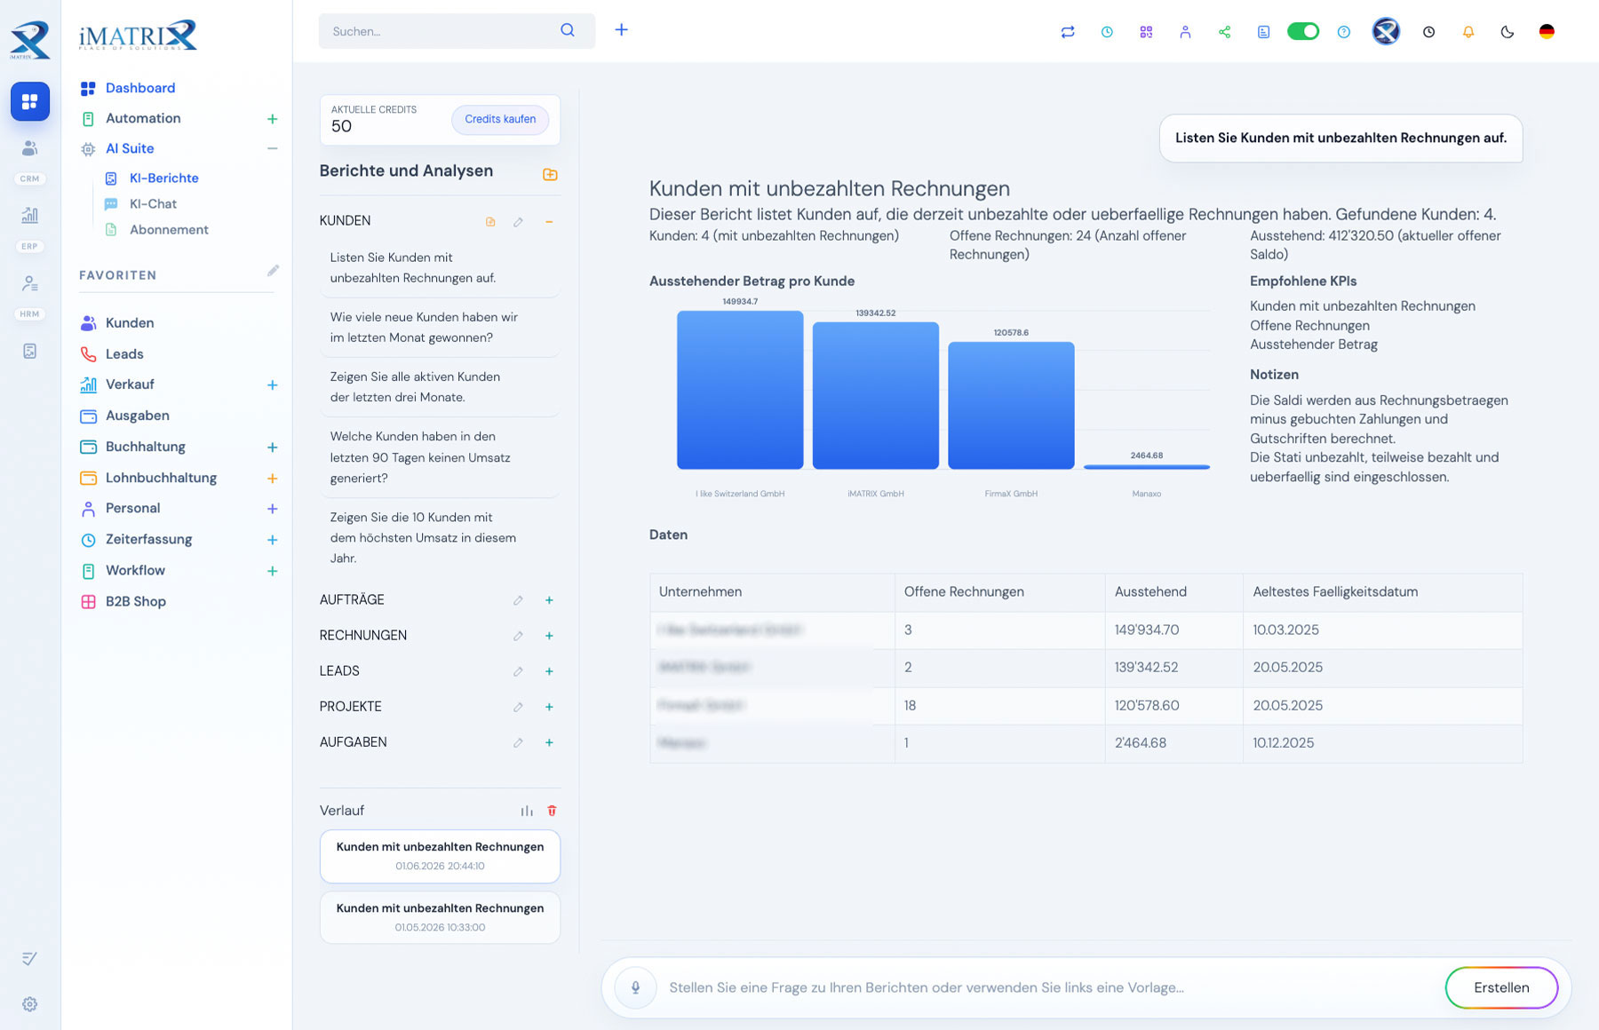Open the cyan clock icon in toolbar
1599x1030 pixels.
[x=1107, y=32]
